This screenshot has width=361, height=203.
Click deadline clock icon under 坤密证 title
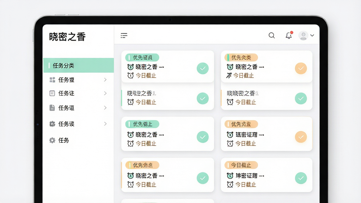pos(230,184)
